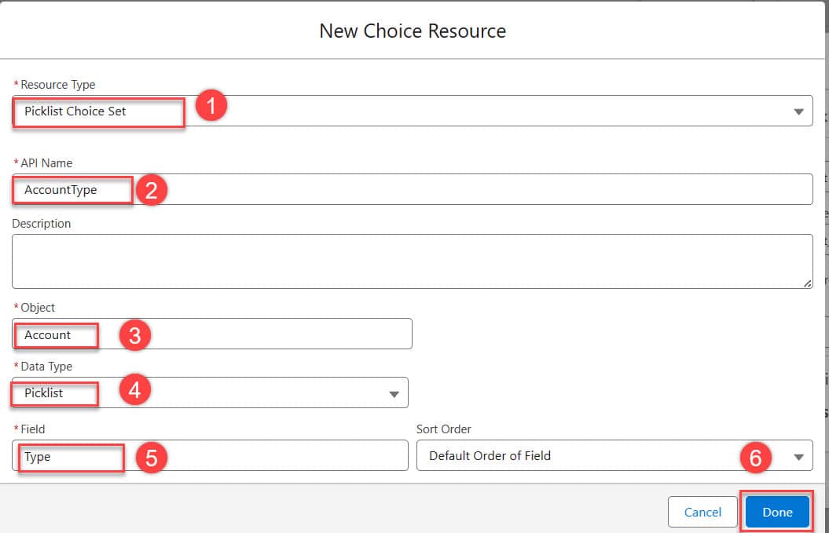The width and height of the screenshot is (829, 533).
Task: Click the New Choice Resource heading
Action: (413, 31)
